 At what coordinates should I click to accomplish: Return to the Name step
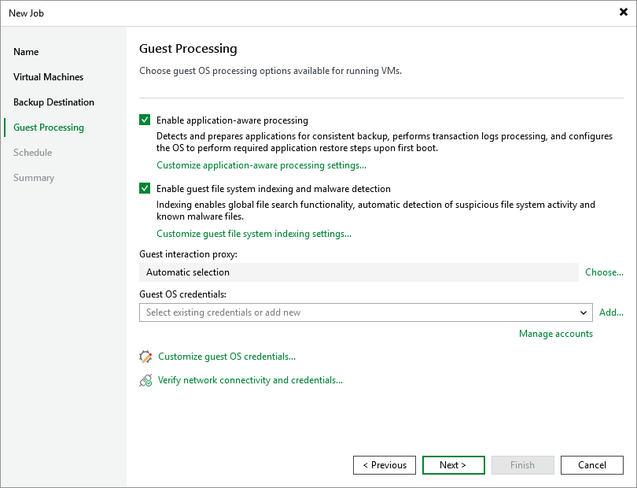[26, 51]
